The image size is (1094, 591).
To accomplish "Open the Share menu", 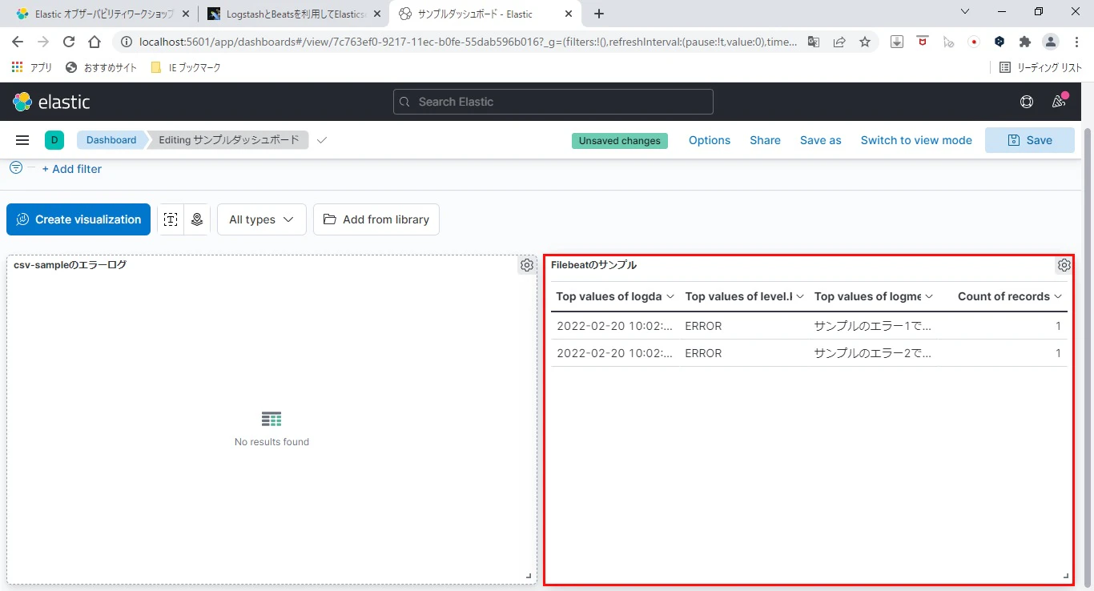I will 765,140.
